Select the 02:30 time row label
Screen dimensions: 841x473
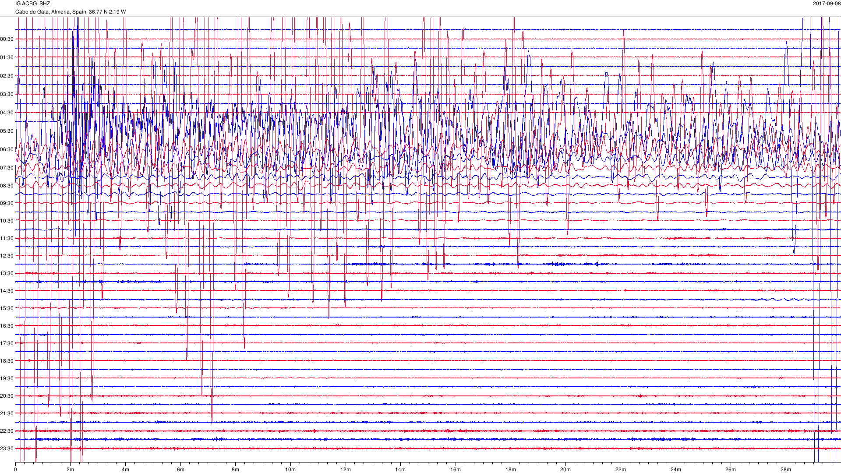tap(7, 76)
